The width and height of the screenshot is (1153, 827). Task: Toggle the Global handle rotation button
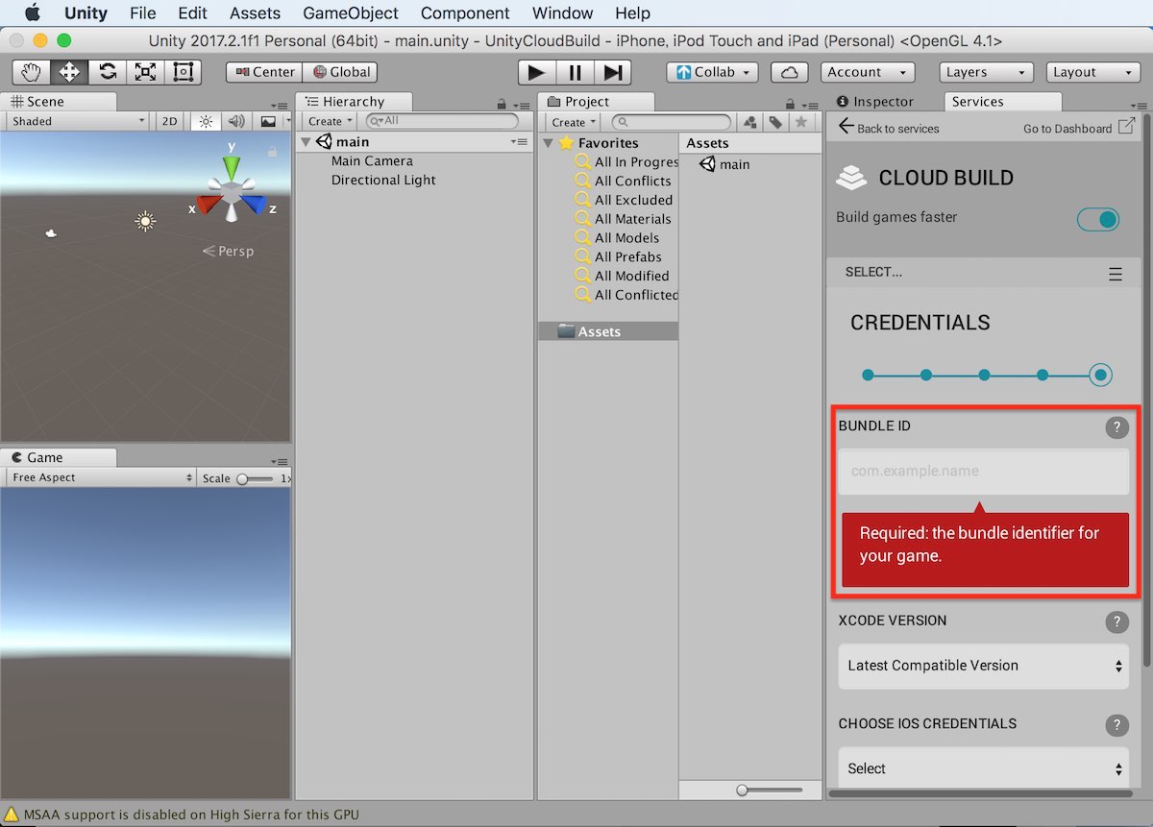point(340,72)
